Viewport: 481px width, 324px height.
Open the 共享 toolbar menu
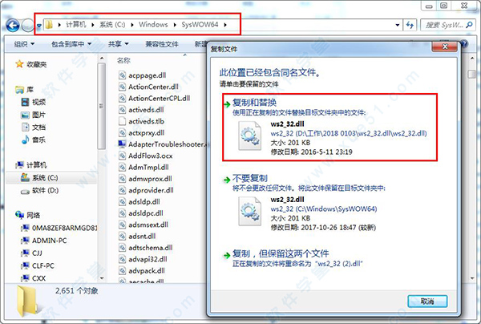point(118,44)
